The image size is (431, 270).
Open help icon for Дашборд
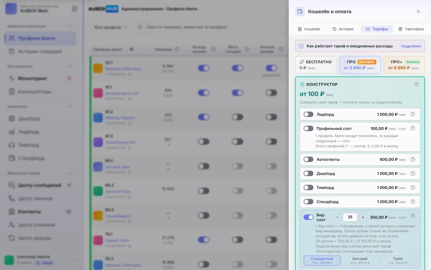(x=413, y=173)
